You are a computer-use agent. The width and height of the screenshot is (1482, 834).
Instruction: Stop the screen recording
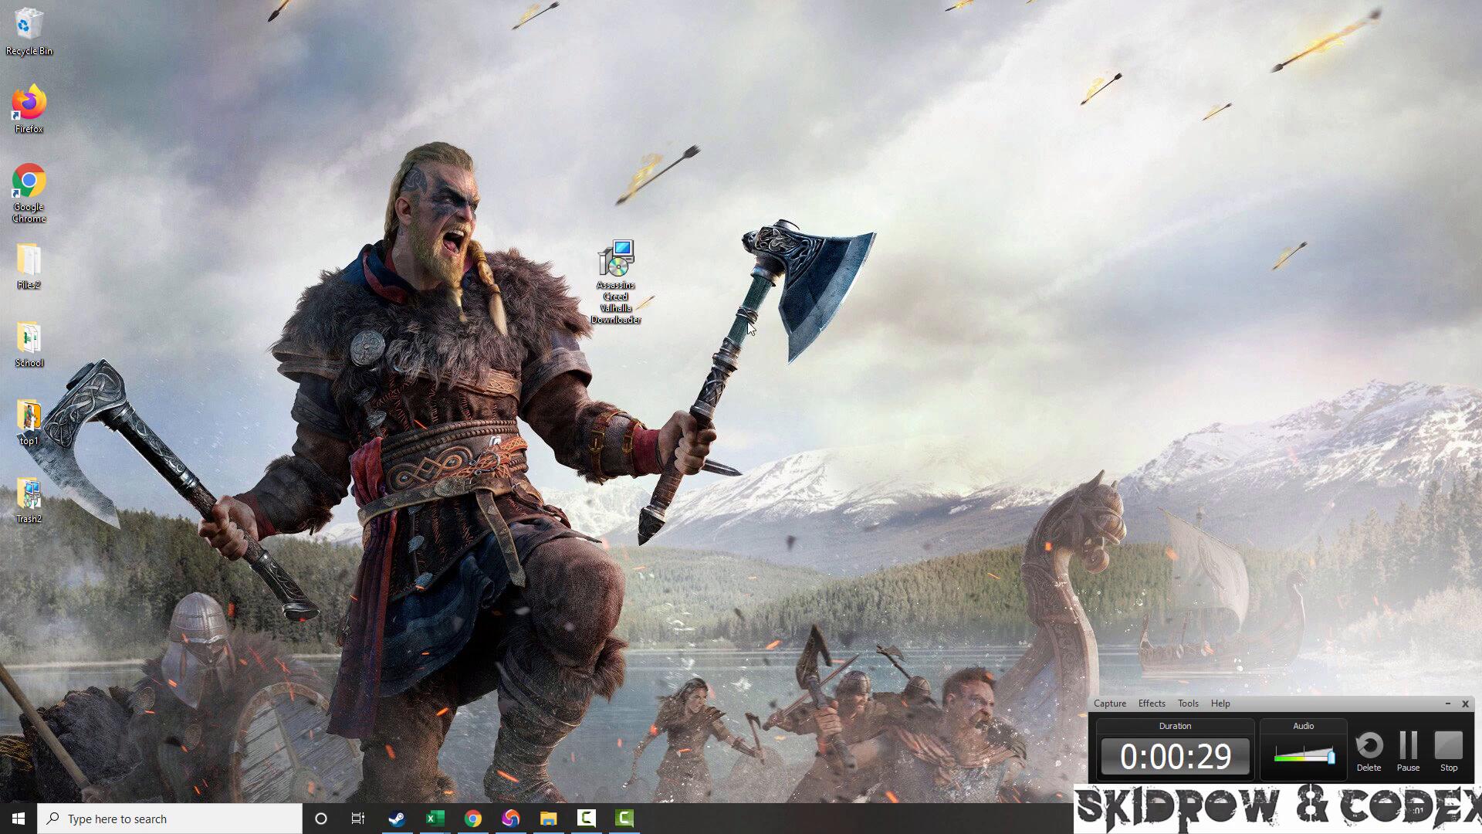1448,749
